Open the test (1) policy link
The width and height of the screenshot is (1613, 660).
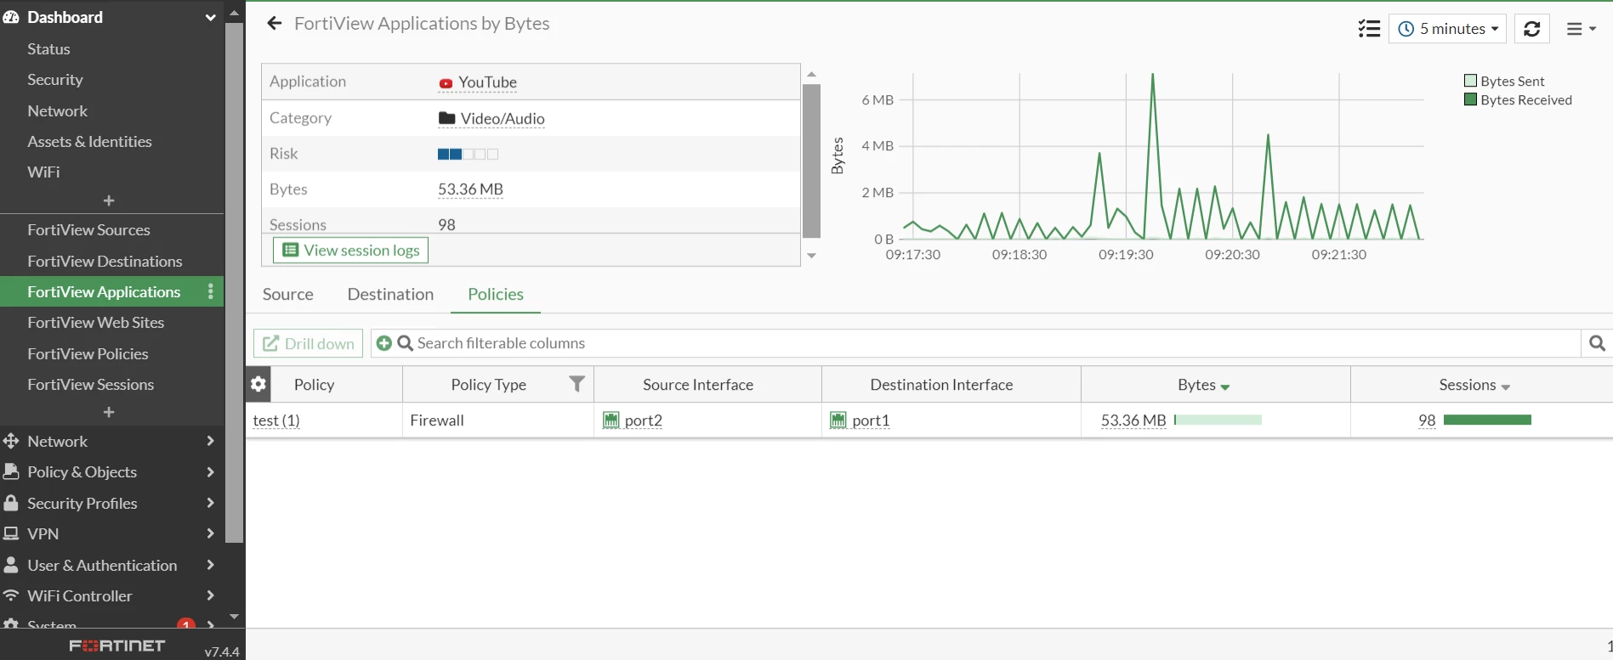pyautogui.click(x=276, y=420)
